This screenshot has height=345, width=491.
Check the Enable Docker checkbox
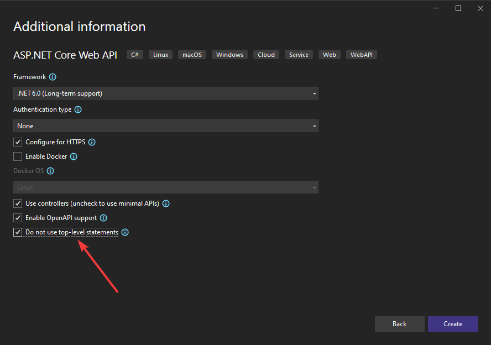18,156
